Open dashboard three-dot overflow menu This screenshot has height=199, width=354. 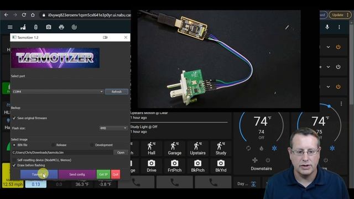point(339,27)
